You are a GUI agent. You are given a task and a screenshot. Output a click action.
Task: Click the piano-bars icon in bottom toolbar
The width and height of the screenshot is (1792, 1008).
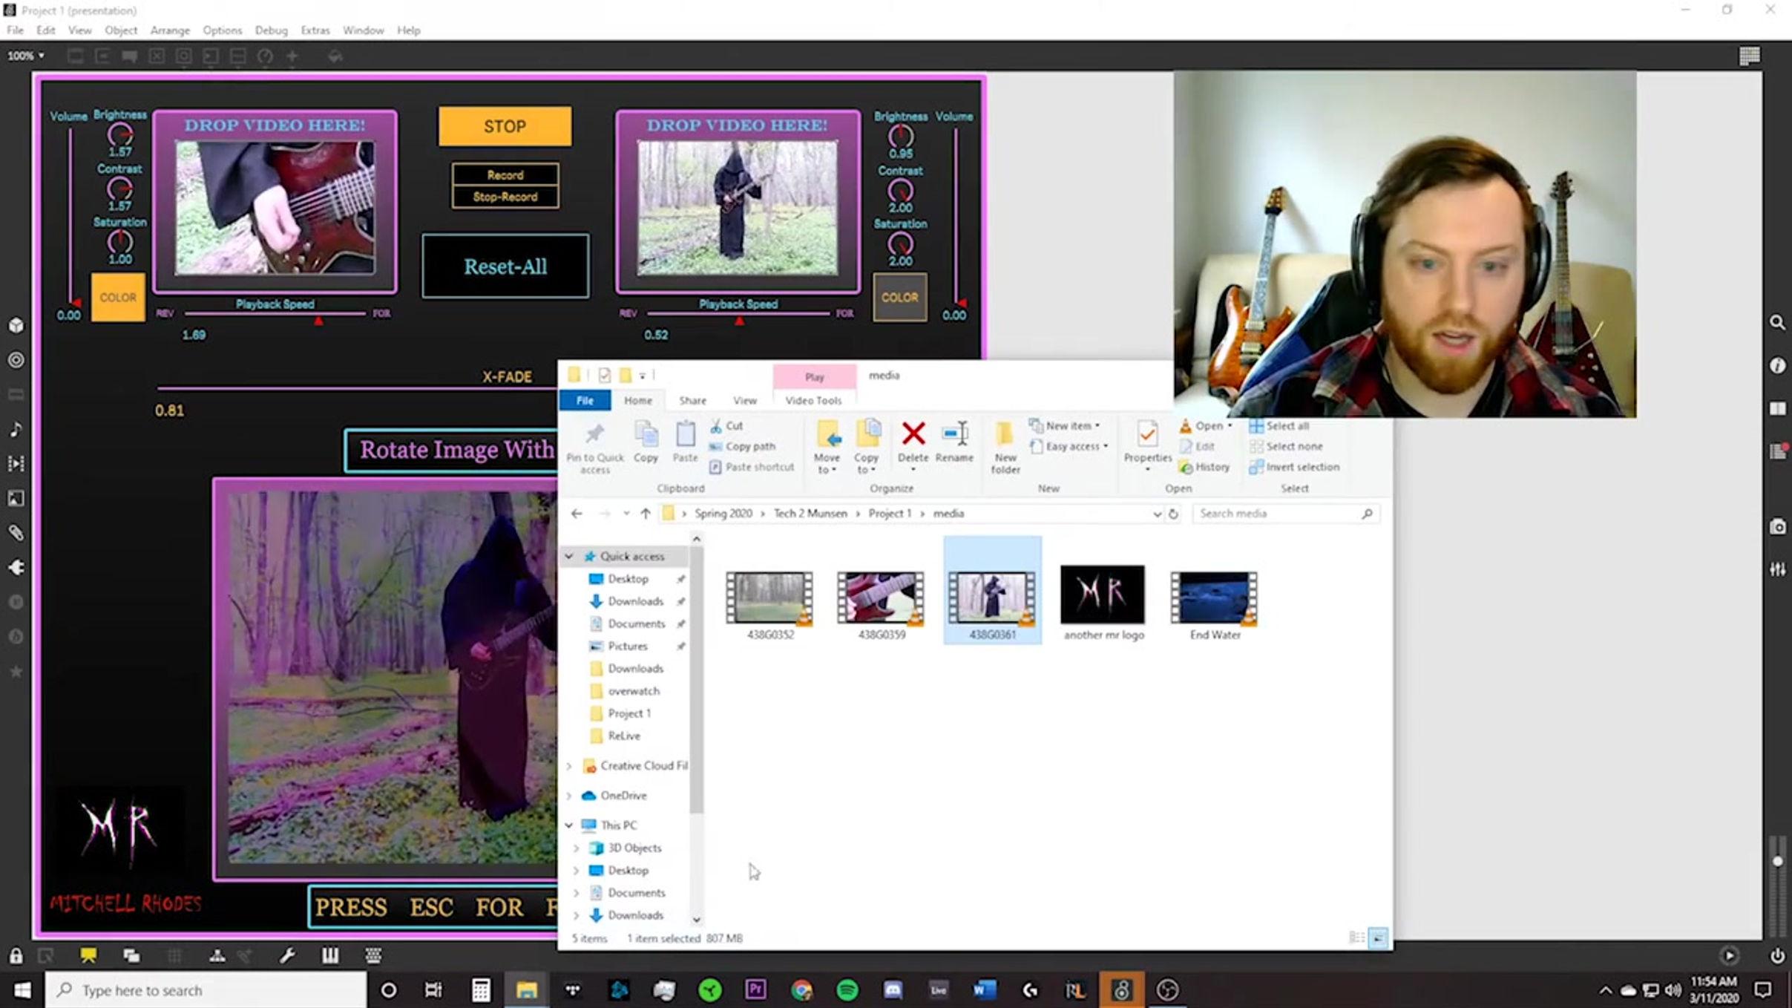pyautogui.click(x=330, y=956)
